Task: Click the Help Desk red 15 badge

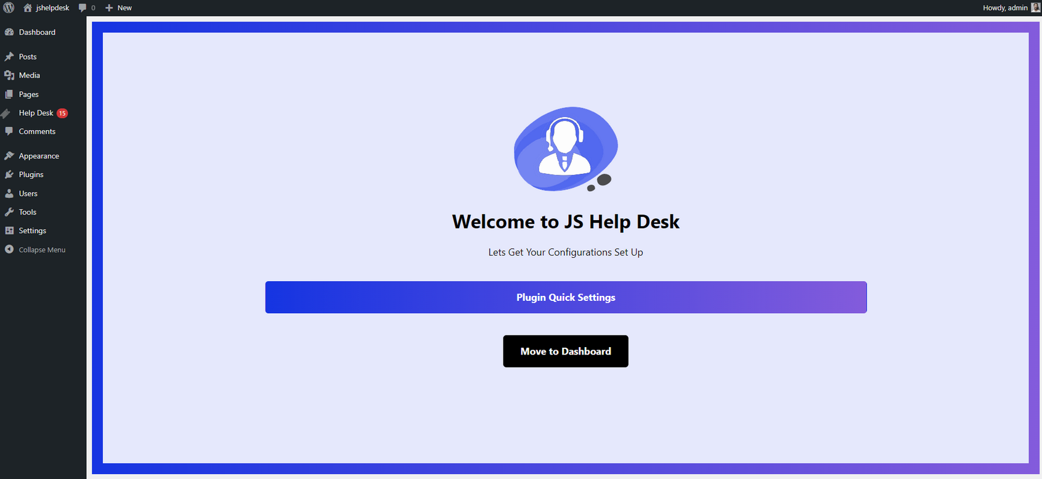Action: pyautogui.click(x=62, y=113)
